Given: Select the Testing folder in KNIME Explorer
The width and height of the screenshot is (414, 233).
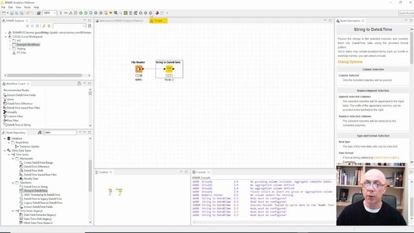Looking at the screenshot, I should [21, 49].
